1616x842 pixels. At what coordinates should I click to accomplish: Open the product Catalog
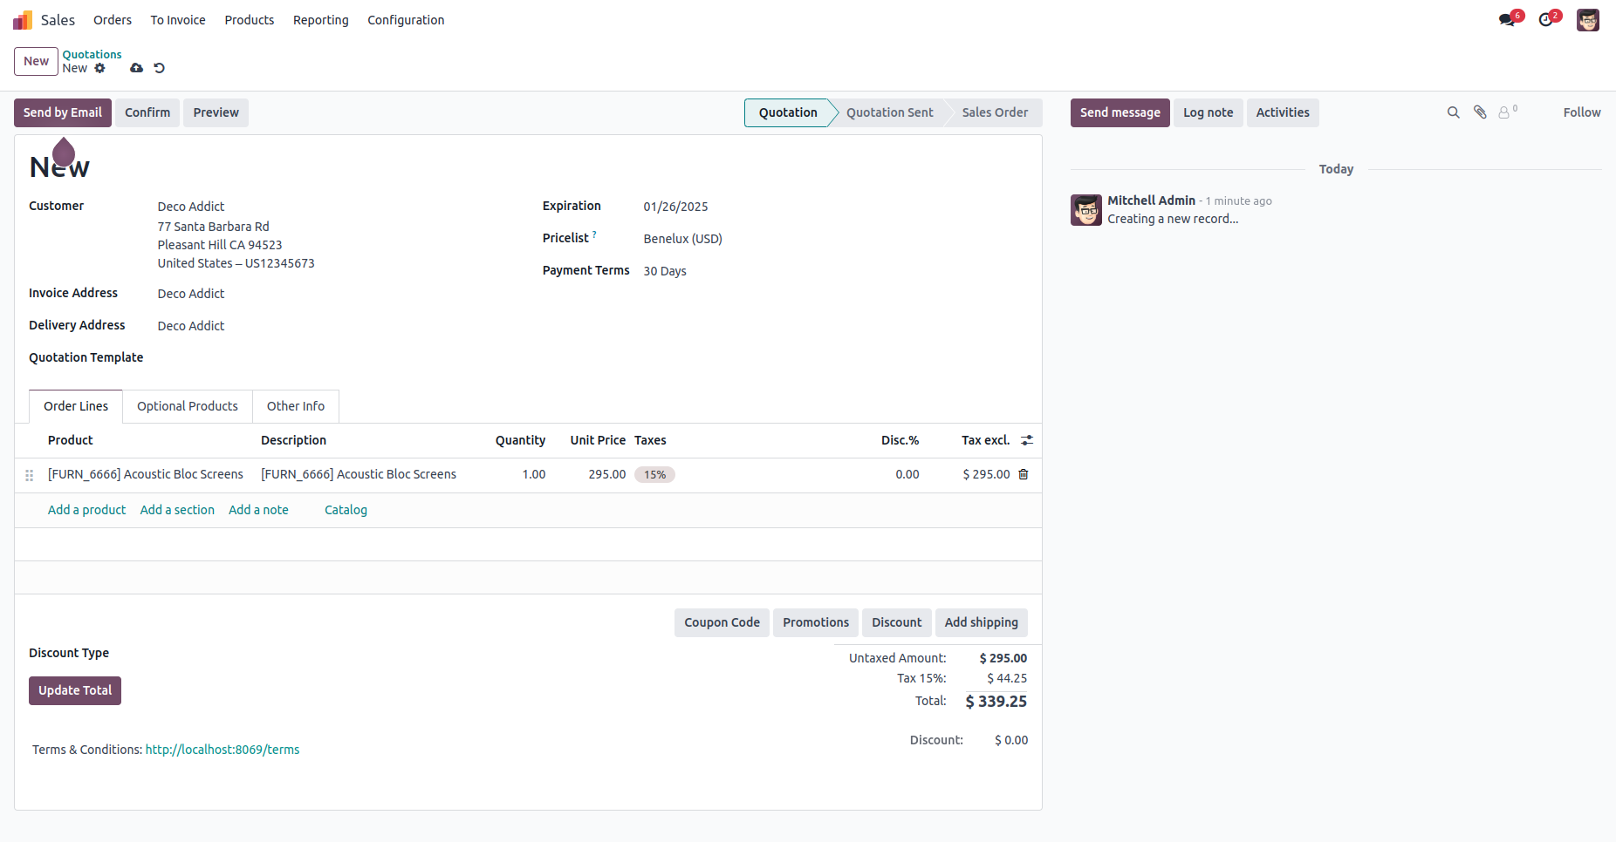point(346,510)
